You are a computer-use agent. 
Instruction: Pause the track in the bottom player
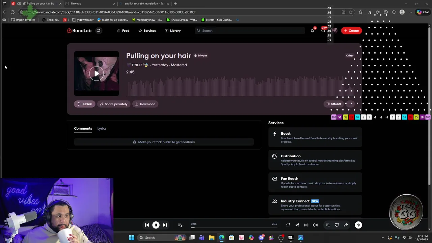click(x=156, y=225)
